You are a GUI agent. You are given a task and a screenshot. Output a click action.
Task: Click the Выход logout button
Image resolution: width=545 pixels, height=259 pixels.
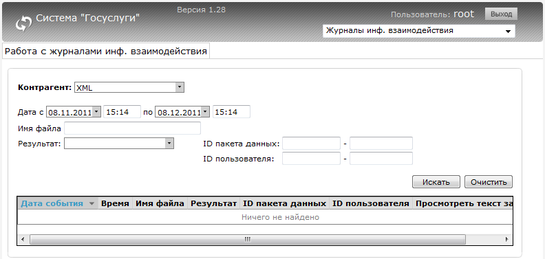501,14
